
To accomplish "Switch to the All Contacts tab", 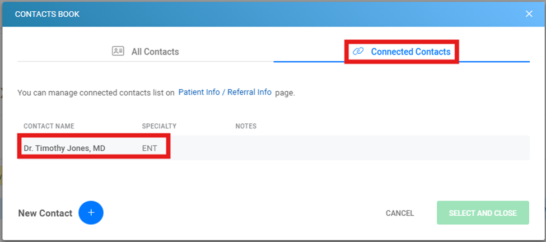I will [146, 52].
